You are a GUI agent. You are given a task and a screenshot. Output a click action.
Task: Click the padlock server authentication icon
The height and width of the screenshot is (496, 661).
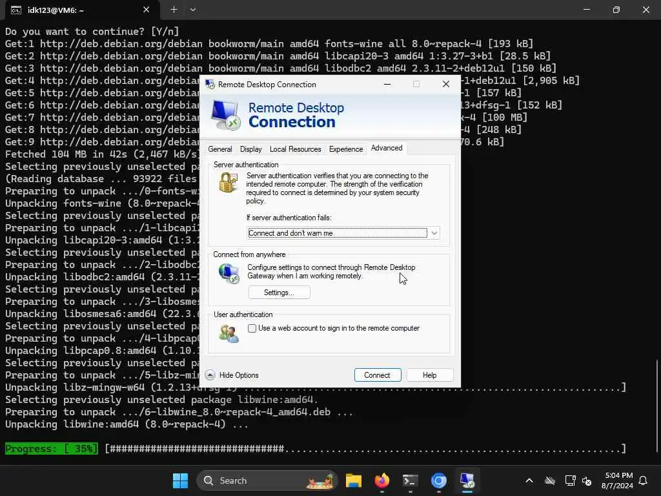[x=229, y=183]
